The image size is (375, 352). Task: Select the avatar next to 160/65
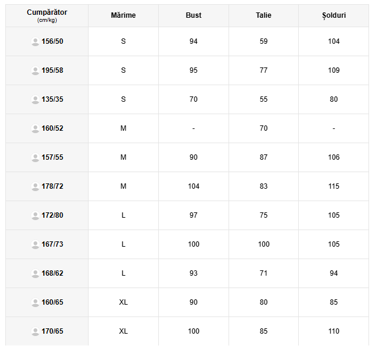click(35, 302)
